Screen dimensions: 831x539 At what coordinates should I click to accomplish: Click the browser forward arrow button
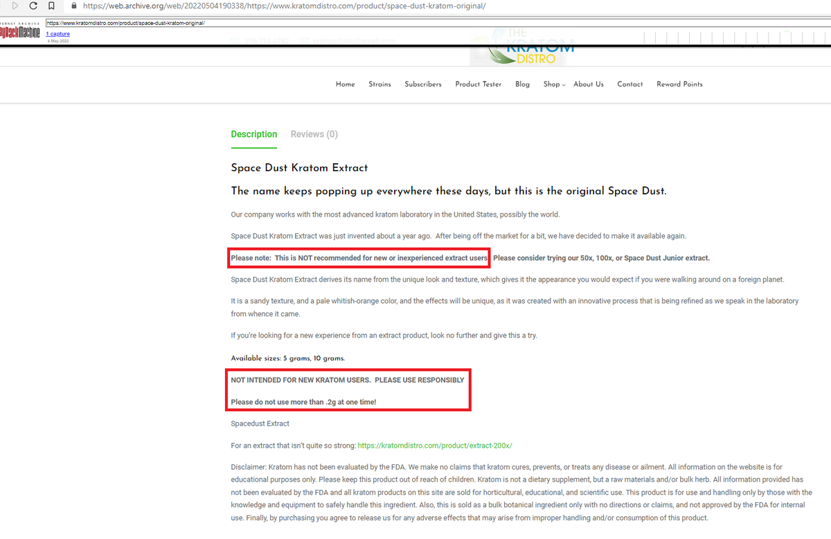click(x=16, y=6)
